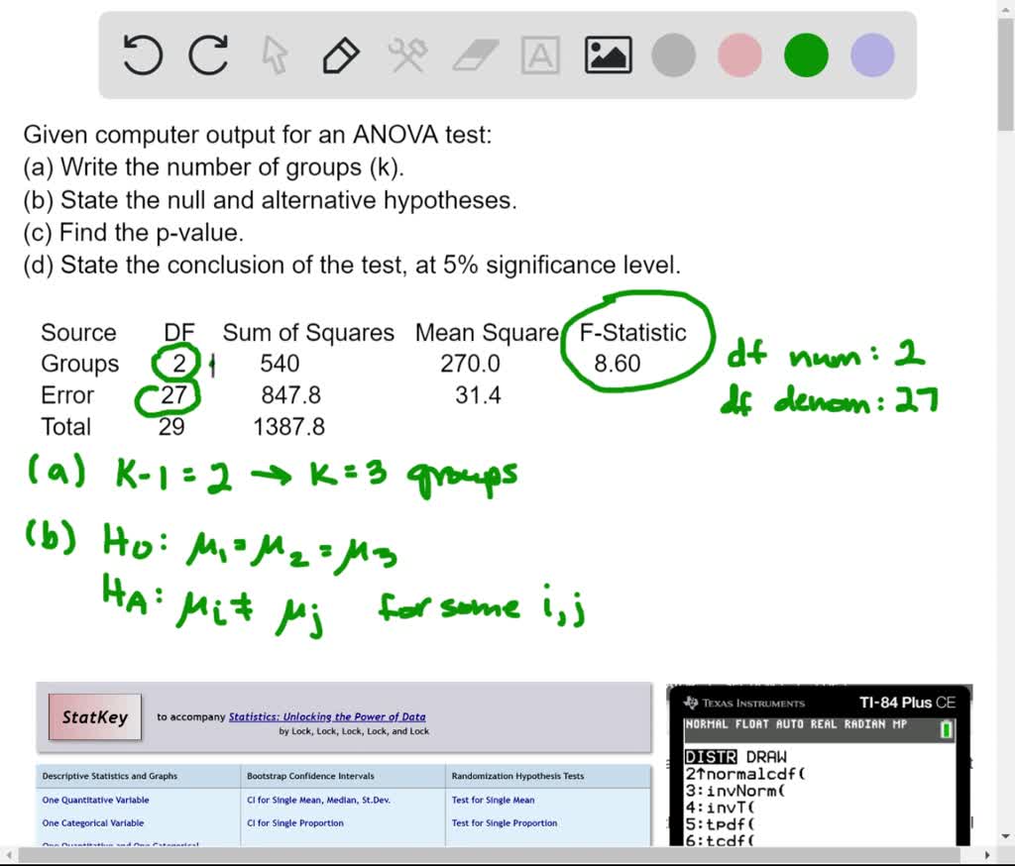Click the Bootstrap Confidence Intervals header

click(310, 776)
